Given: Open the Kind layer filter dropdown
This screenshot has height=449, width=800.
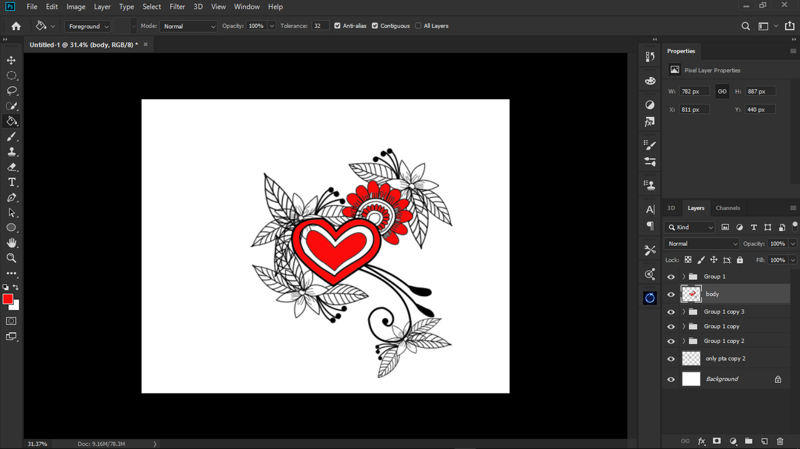Looking at the screenshot, I should pyautogui.click(x=690, y=227).
